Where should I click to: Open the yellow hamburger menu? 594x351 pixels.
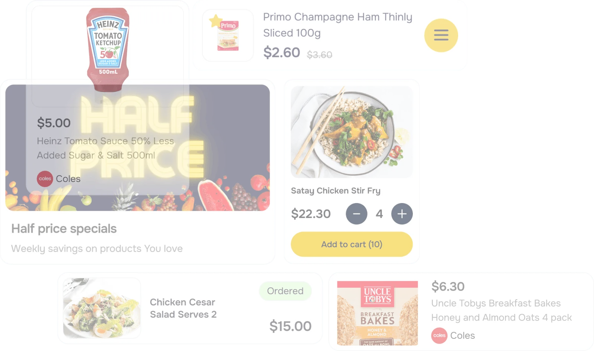[x=441, y=35]
